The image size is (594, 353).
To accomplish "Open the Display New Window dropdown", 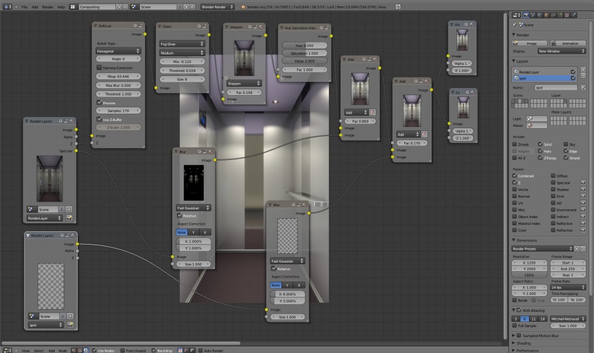I will (562, 51).
